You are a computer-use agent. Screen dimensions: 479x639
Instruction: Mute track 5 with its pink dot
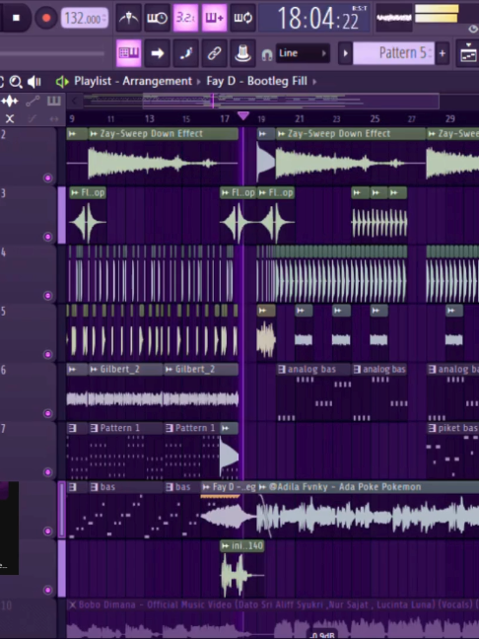pos(47,354)
